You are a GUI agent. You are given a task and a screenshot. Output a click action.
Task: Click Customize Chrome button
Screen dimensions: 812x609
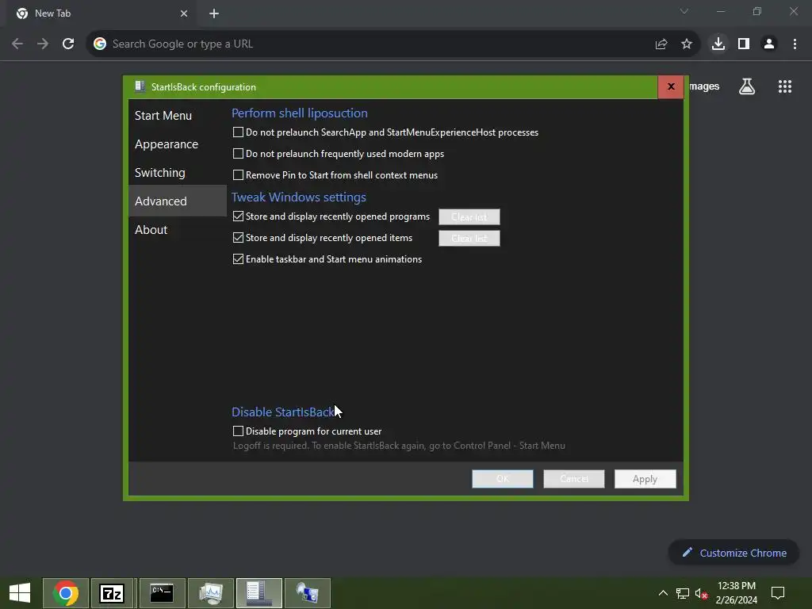[733, 553]
